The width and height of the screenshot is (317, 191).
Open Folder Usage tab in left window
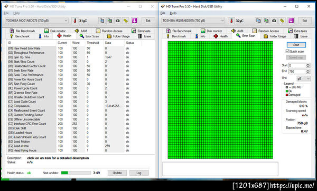pos(118,36)
